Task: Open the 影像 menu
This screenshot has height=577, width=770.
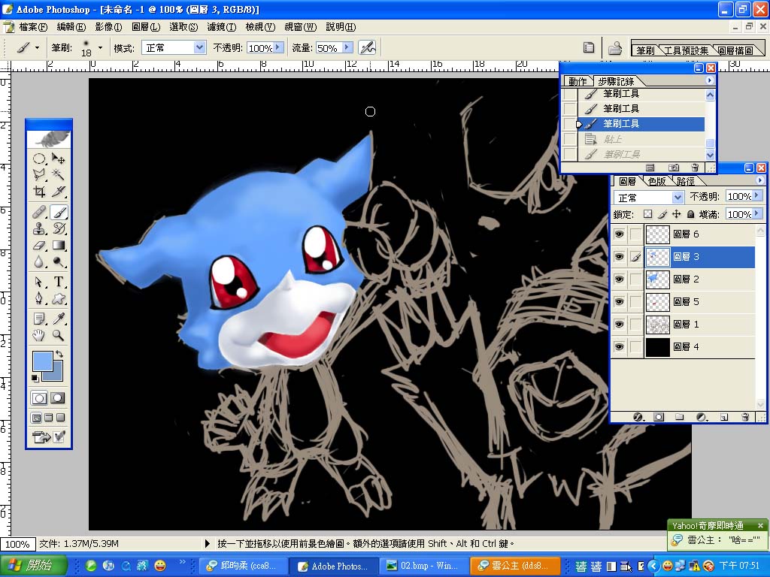Action: [108, 27]
